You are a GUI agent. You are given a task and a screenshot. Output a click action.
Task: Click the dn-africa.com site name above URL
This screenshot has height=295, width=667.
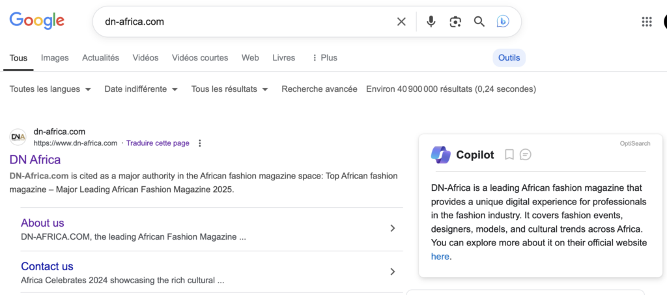pos(59,132)
